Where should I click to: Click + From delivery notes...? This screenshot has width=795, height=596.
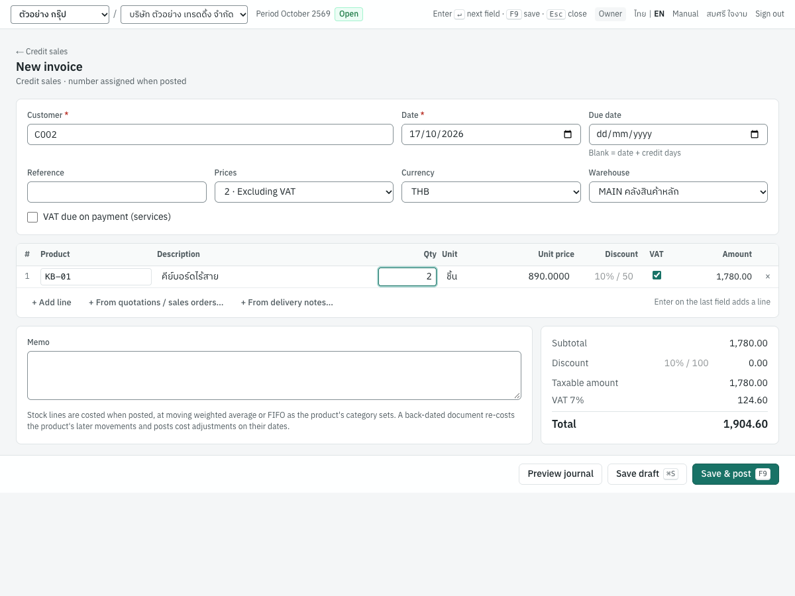coord(287,303)
